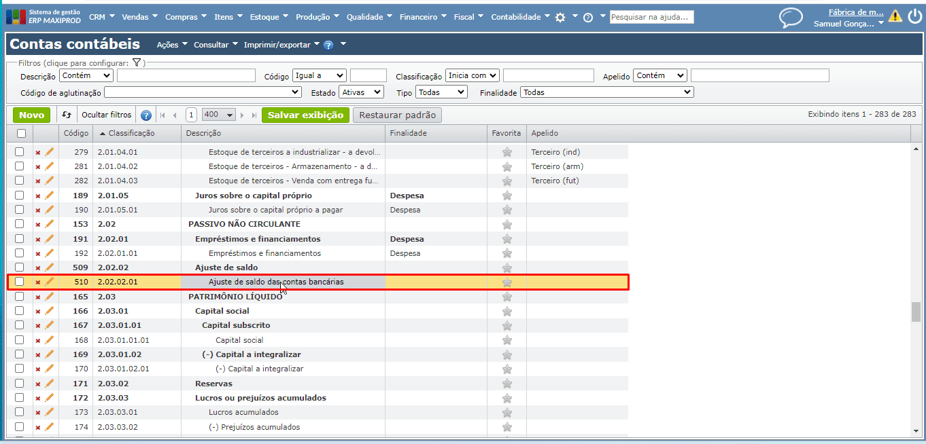Screen dimensions: 926x444
Task: Click the green Novo button
Action: [31, 115]
